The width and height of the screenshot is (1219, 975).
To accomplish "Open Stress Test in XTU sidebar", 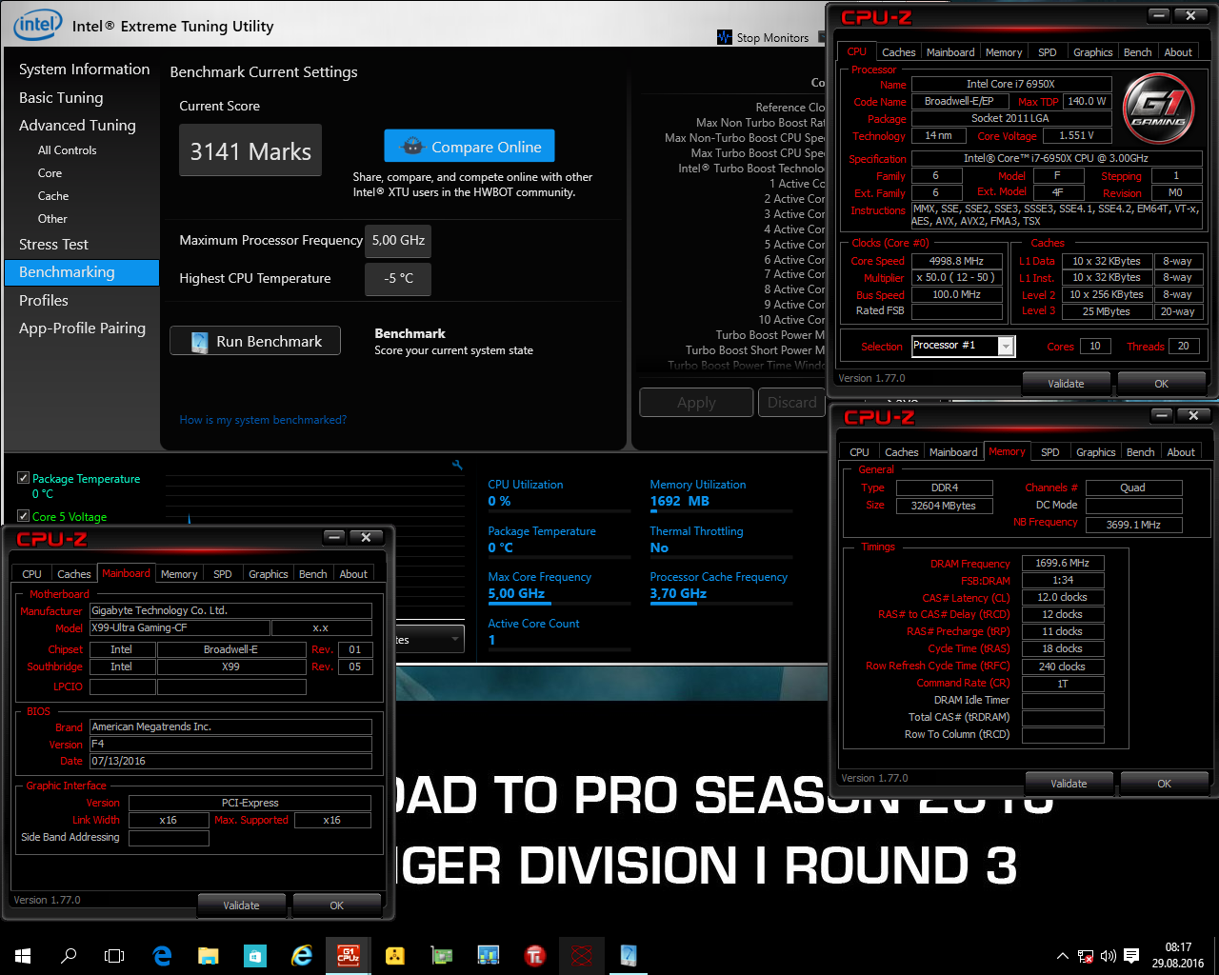I will (53, 245).
